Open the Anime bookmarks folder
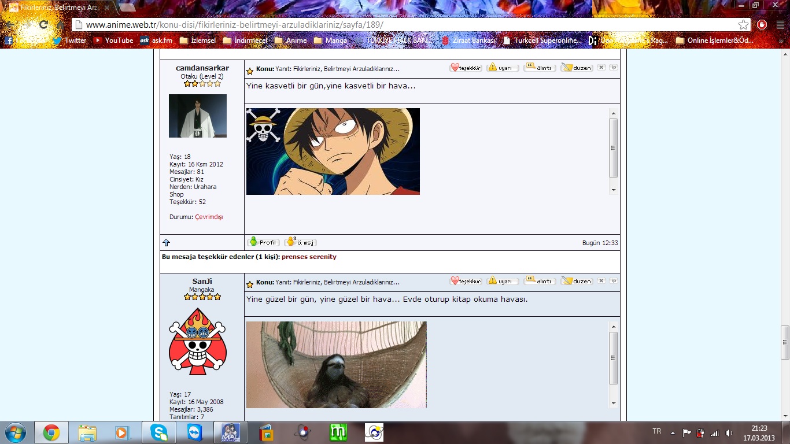This screenshot has height=444, width=790. pyautogui.click(x=291, y=40)
